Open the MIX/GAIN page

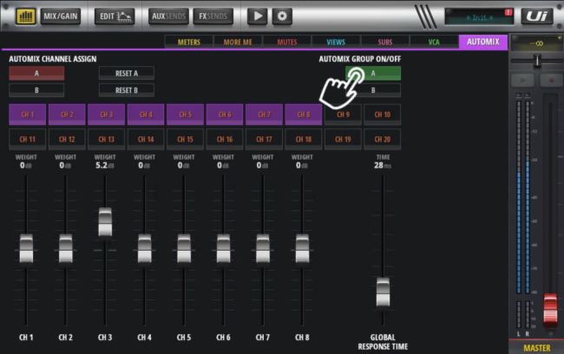[62, 16]
